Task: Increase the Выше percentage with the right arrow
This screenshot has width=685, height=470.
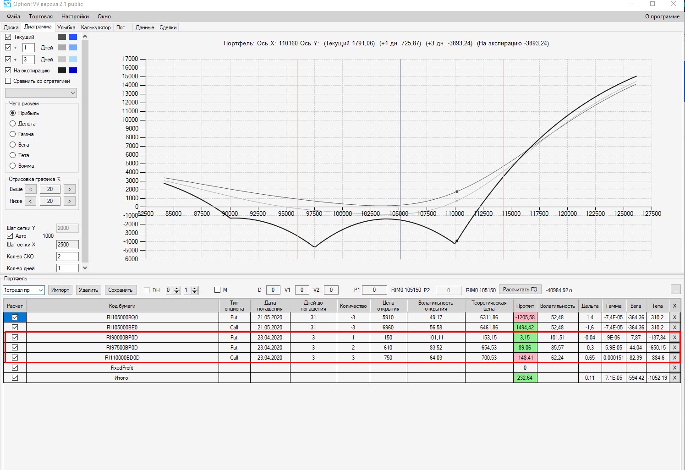Action: (69, 189)
